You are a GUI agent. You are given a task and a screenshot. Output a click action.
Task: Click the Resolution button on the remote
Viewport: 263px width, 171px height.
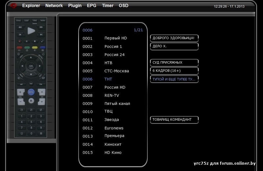(43, 21)
